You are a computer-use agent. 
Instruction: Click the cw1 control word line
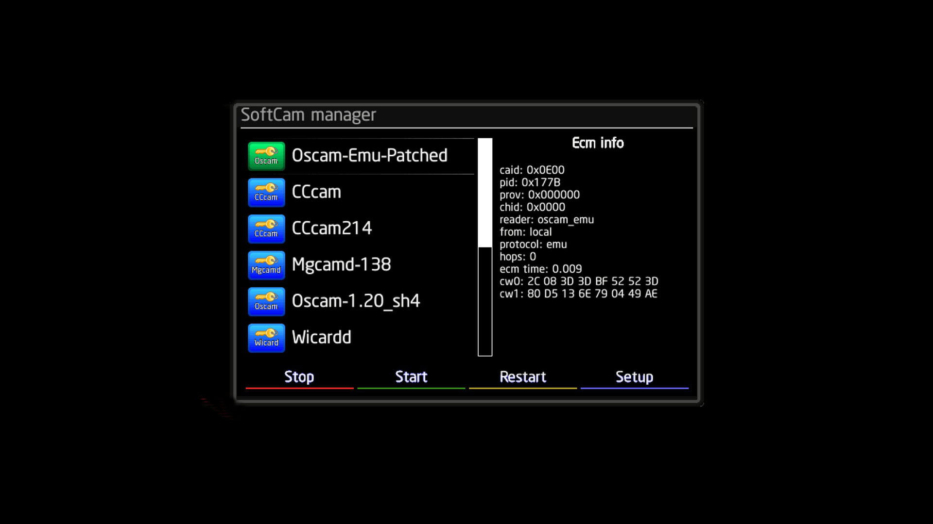pos(579,294)
